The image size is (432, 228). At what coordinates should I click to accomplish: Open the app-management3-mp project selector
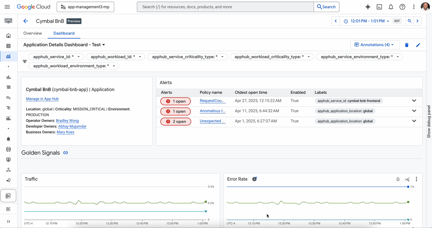click(x=85, y=7)
